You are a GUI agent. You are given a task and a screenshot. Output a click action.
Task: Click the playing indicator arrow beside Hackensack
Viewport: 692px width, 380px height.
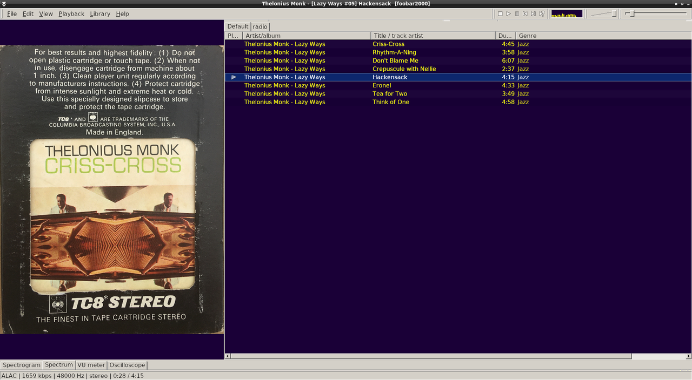234,77
